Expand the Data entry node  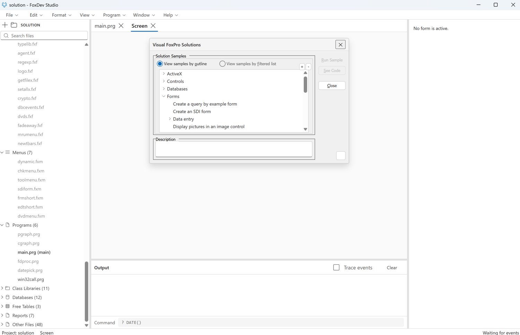coord(170,119)
